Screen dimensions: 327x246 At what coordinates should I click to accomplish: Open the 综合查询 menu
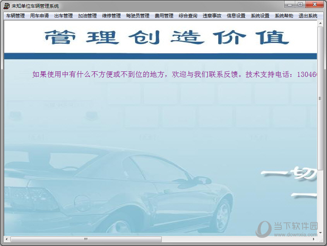tap(188, 16)
